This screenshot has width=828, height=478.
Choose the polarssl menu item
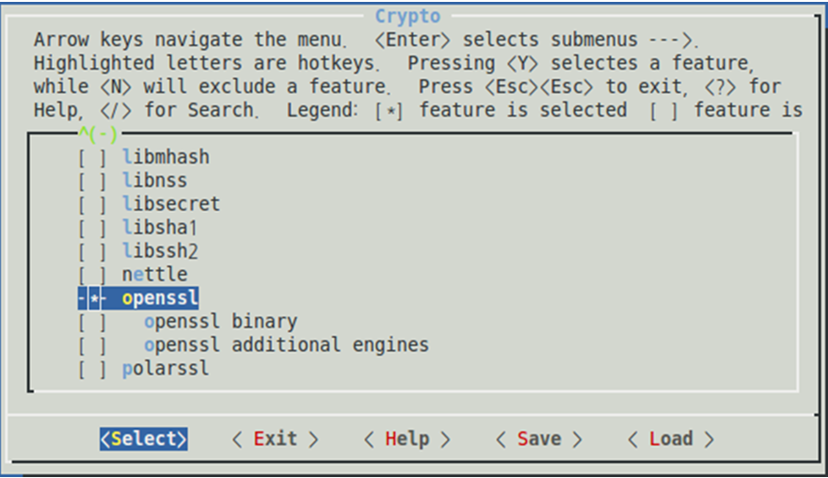point(166,369)
